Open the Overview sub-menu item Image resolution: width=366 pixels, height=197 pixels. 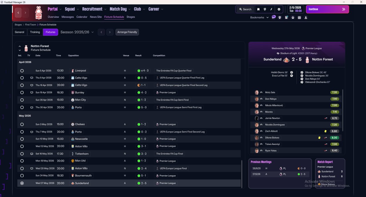[x=53, y=17]
